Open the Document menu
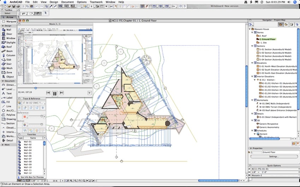The image size is (300, 187). [x=67, y=2]
